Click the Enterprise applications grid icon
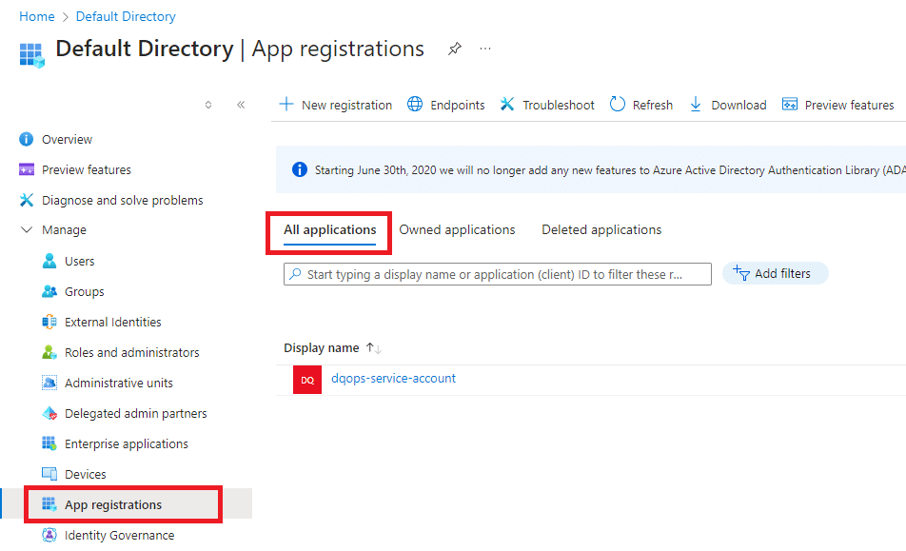Screen dimensions: 906x551 tap(49, 443)
